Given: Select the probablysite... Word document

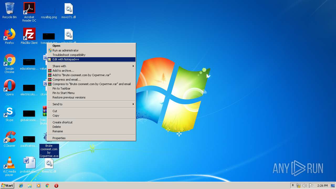Looking at the screenshot, I should tap(29, 165).
